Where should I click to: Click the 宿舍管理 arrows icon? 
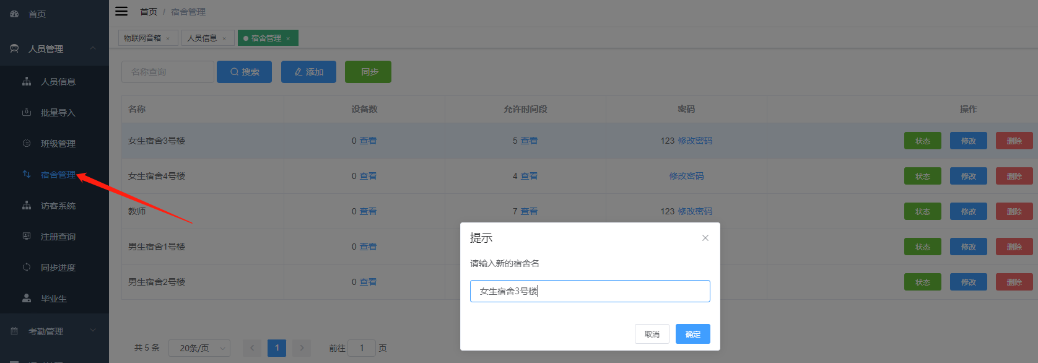[27, 174]
